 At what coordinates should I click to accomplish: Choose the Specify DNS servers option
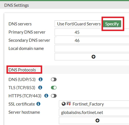112,24
